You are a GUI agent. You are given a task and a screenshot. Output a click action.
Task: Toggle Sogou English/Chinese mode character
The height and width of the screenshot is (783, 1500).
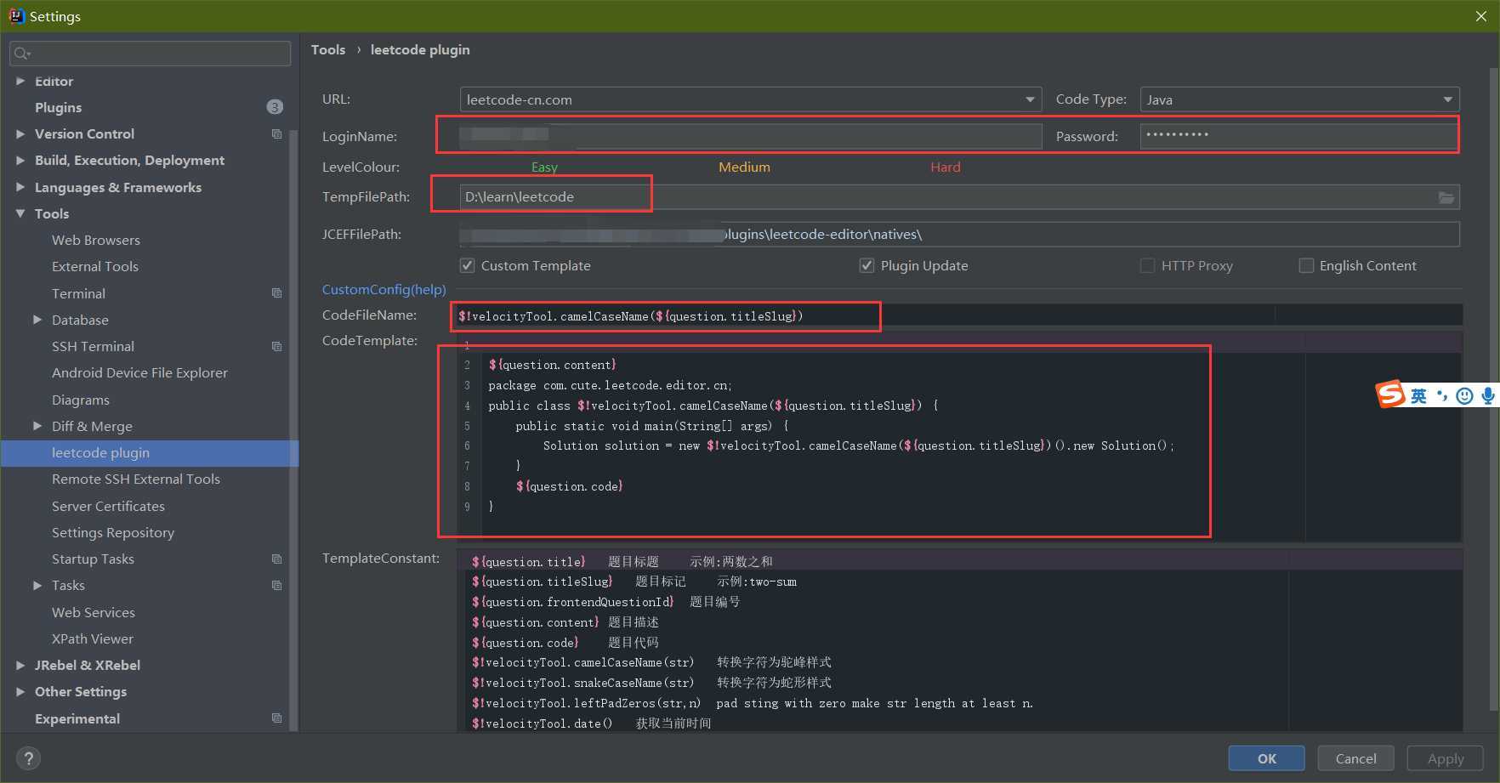pyautogui.click(x=1418, y=396)
